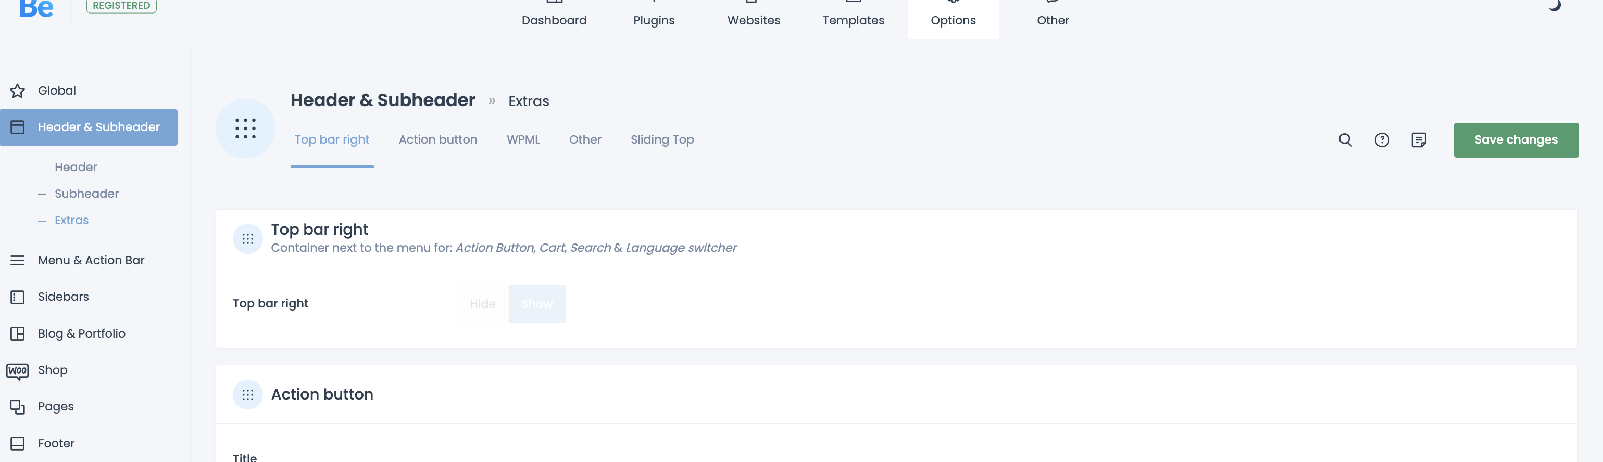Viewport: 1603px width, 462px height.
Task: Toggle dark mode moon icon
Action: (x=1554, y=6)
